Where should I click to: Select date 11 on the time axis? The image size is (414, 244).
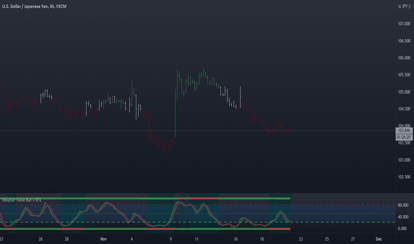click(x=196, y=239)
